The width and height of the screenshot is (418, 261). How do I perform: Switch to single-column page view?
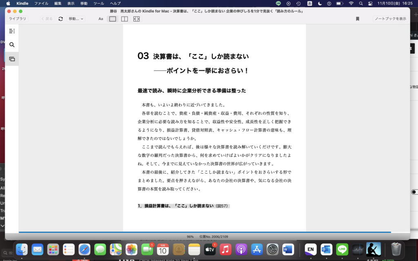pyautogui.click(x=113, y=19)
